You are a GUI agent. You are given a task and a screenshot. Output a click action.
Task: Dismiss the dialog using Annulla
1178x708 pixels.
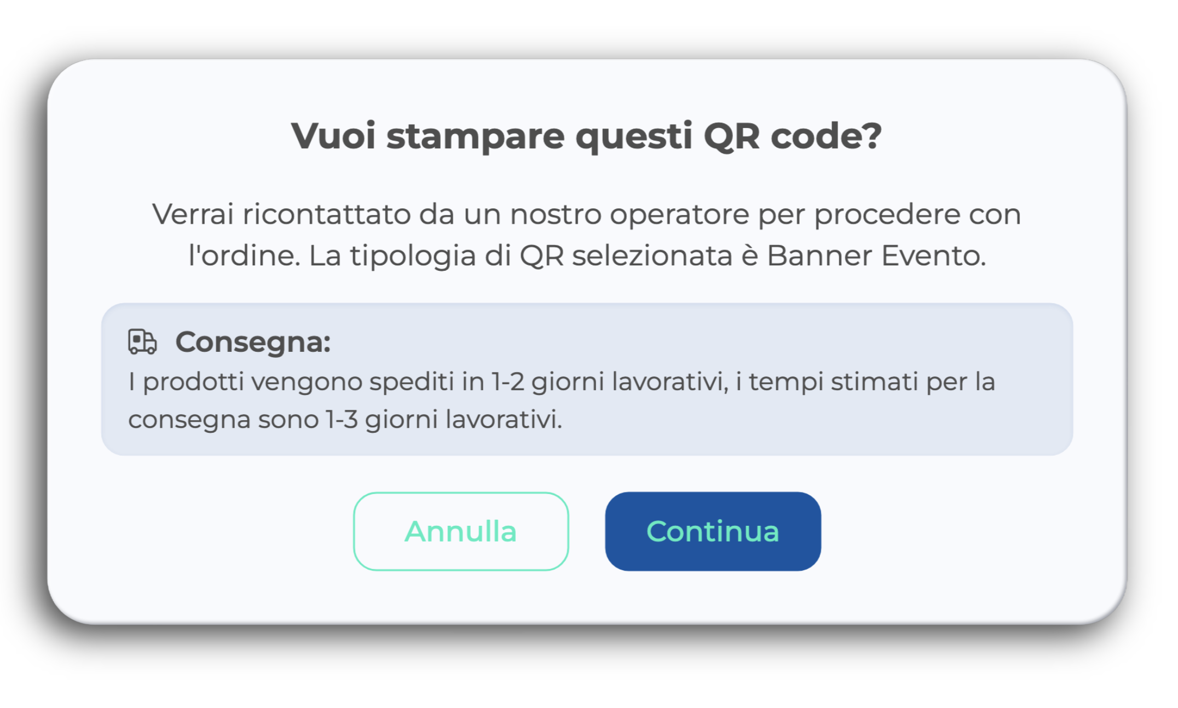click(461, 531)
